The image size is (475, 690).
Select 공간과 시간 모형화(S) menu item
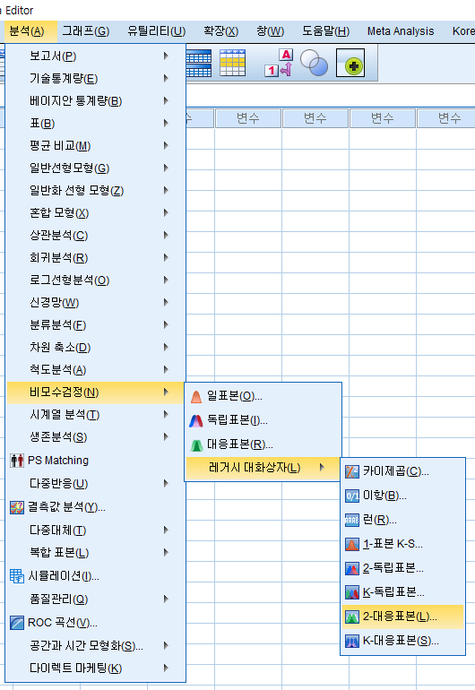[96, 645]
